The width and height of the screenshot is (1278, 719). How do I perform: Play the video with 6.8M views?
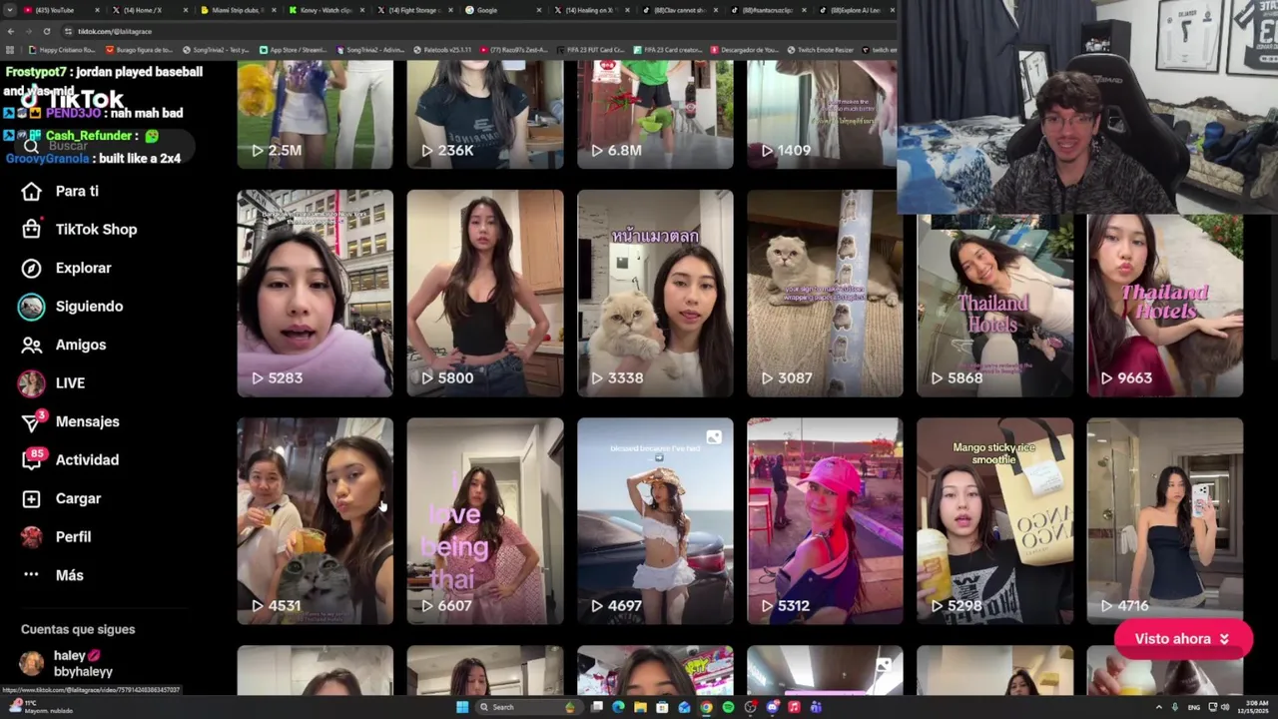click(x=655, y=115)
